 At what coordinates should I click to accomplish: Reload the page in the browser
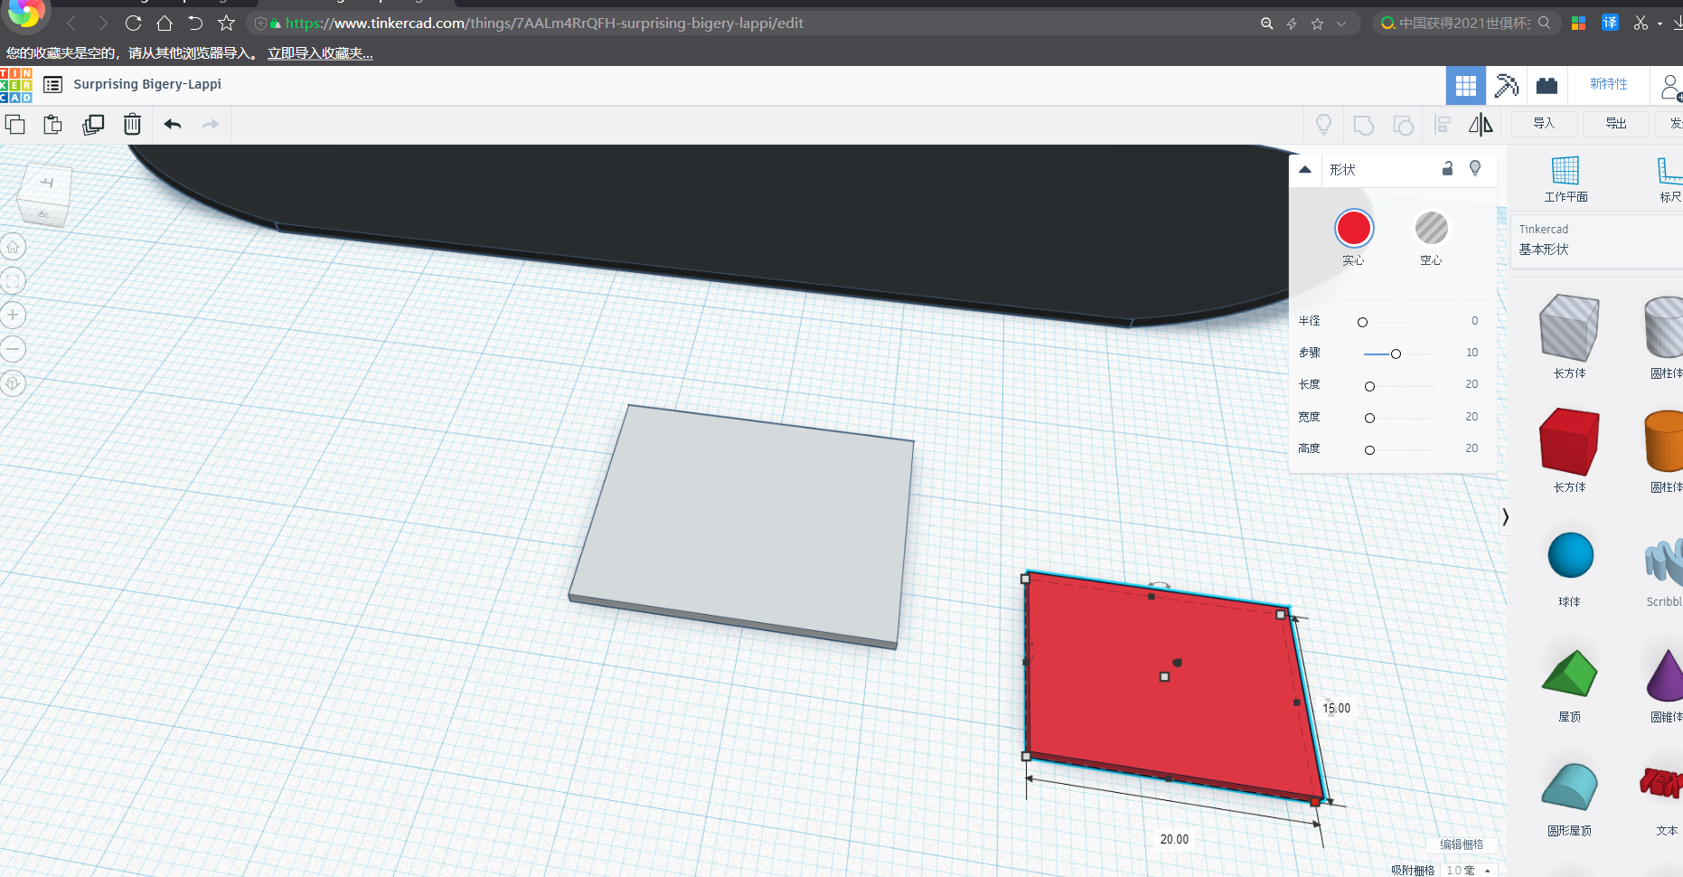click(x=133, y=24)
